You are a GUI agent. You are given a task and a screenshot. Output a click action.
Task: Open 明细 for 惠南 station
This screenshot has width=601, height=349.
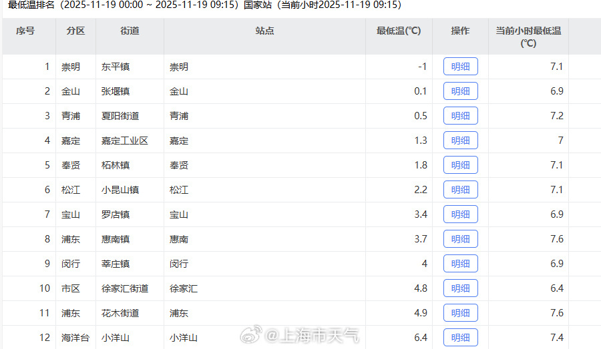460,239
